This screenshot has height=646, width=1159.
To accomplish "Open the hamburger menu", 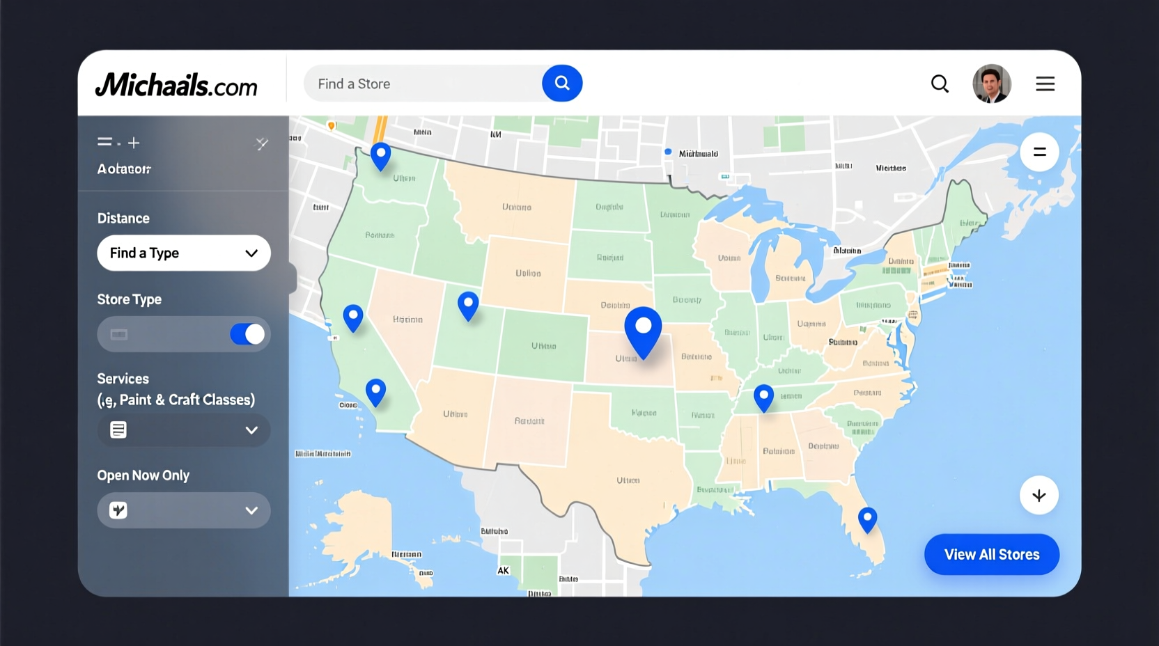I will click(1045, 84).
